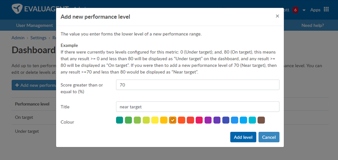Screen dimensions: 338x160
Task: Click the Need help? menu item
Action: [312, 25]
